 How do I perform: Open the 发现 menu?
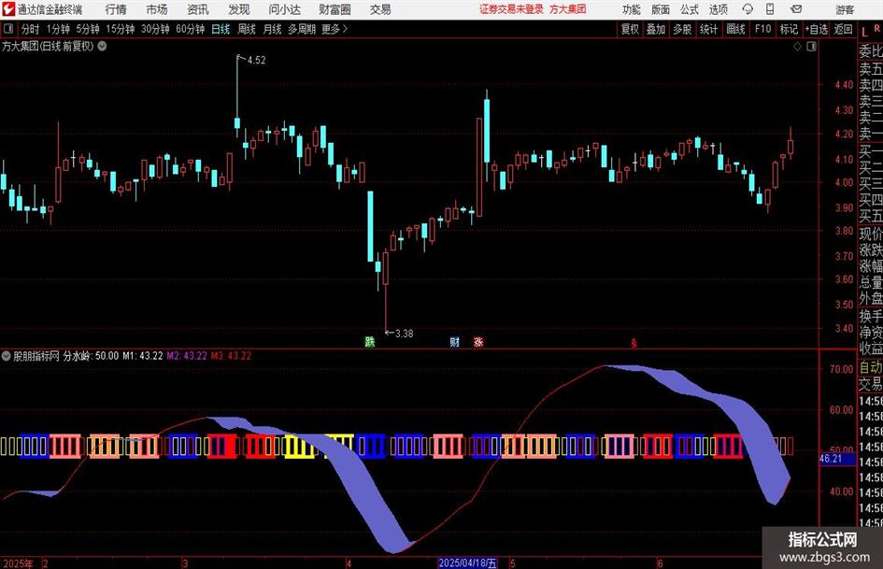(239, 9)
